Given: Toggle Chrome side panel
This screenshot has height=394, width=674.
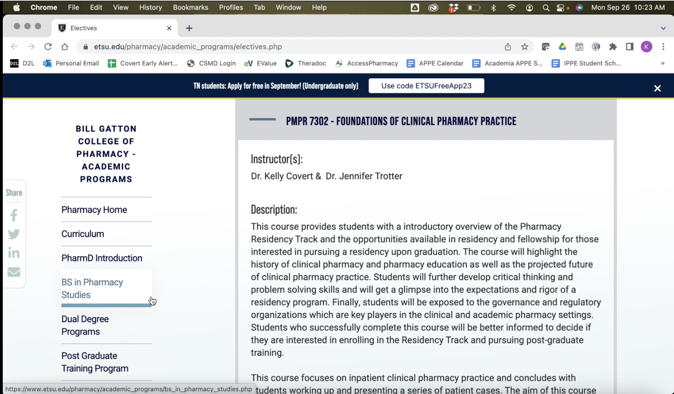Looking at the screenshot, I should (x=629, y=47).
